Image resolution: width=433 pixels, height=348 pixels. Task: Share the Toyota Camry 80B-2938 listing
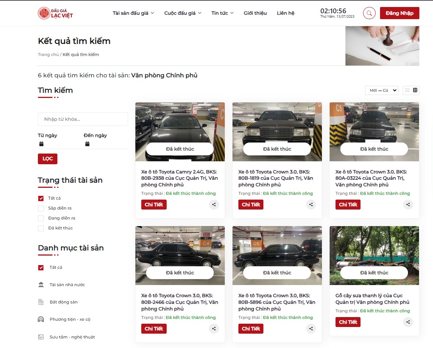pos(214,204)
